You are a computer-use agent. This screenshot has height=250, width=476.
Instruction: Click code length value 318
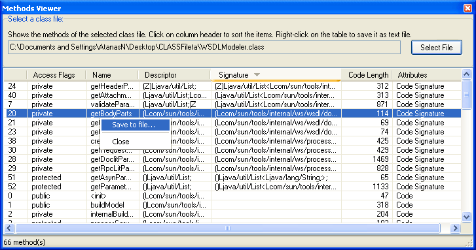pos(382,205)
